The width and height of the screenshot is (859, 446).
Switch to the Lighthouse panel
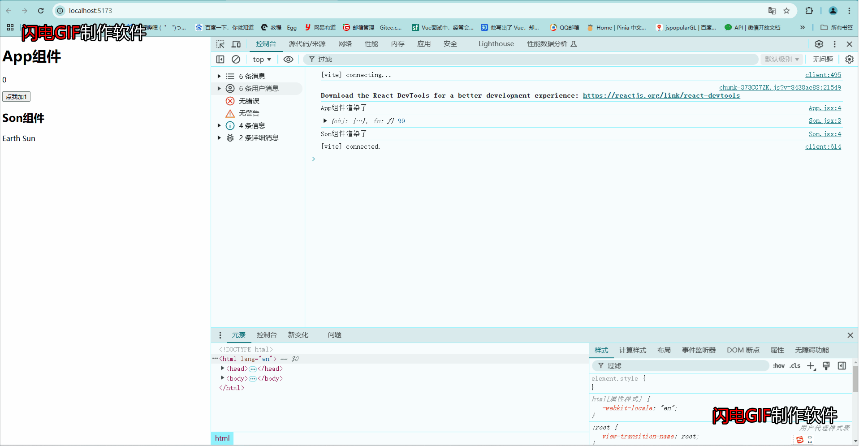click(x=496, y=44)
